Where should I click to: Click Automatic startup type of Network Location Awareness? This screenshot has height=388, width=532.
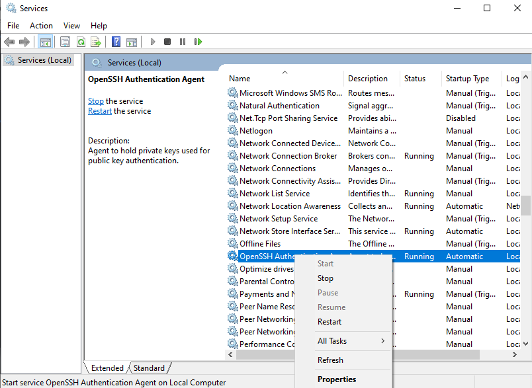[x=464, y=206]
